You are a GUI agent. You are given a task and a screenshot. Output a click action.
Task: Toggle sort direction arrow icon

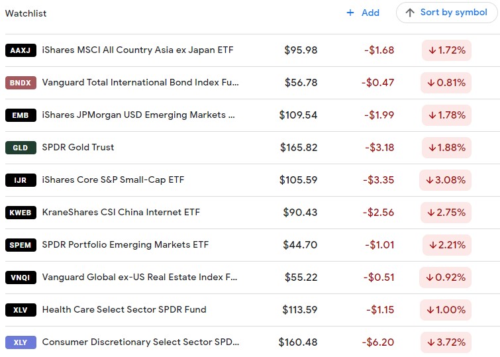pos(410,13)
